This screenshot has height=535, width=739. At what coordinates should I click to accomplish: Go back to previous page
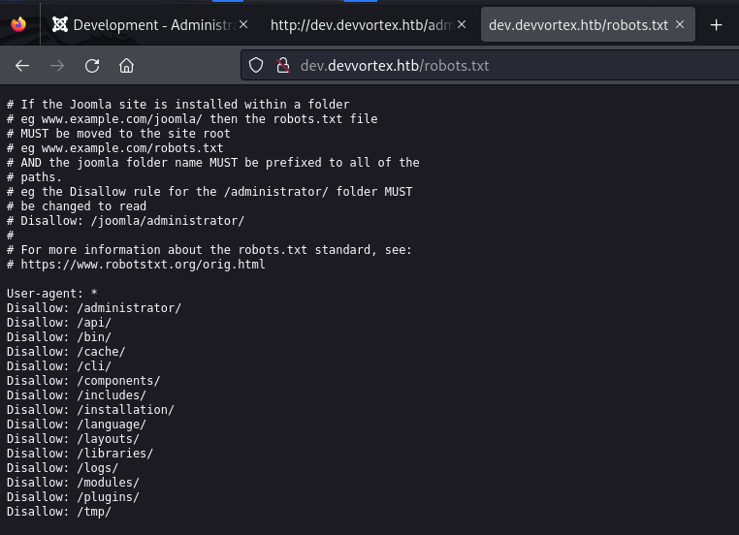22,66
